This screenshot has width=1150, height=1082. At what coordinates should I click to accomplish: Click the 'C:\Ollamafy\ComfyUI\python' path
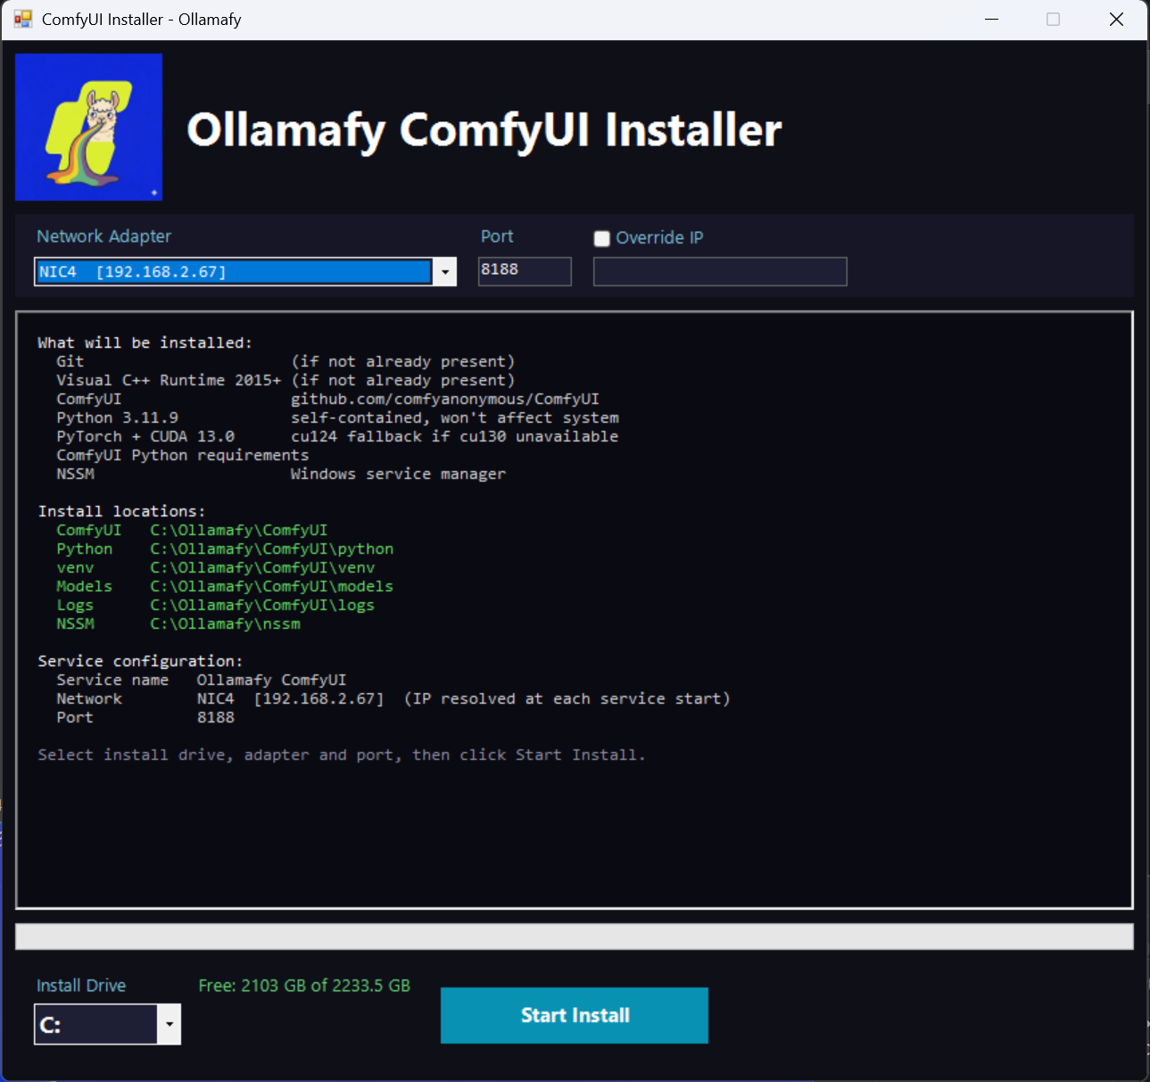click(272, 549)
